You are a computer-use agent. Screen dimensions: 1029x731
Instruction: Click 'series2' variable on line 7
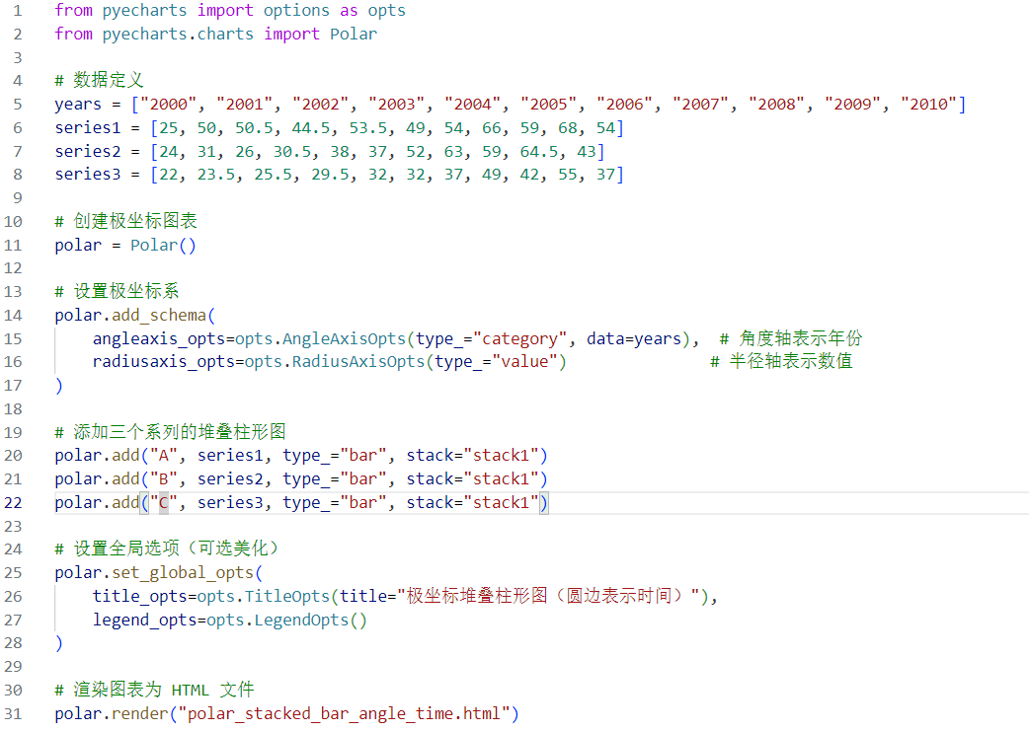click(88, 152)
